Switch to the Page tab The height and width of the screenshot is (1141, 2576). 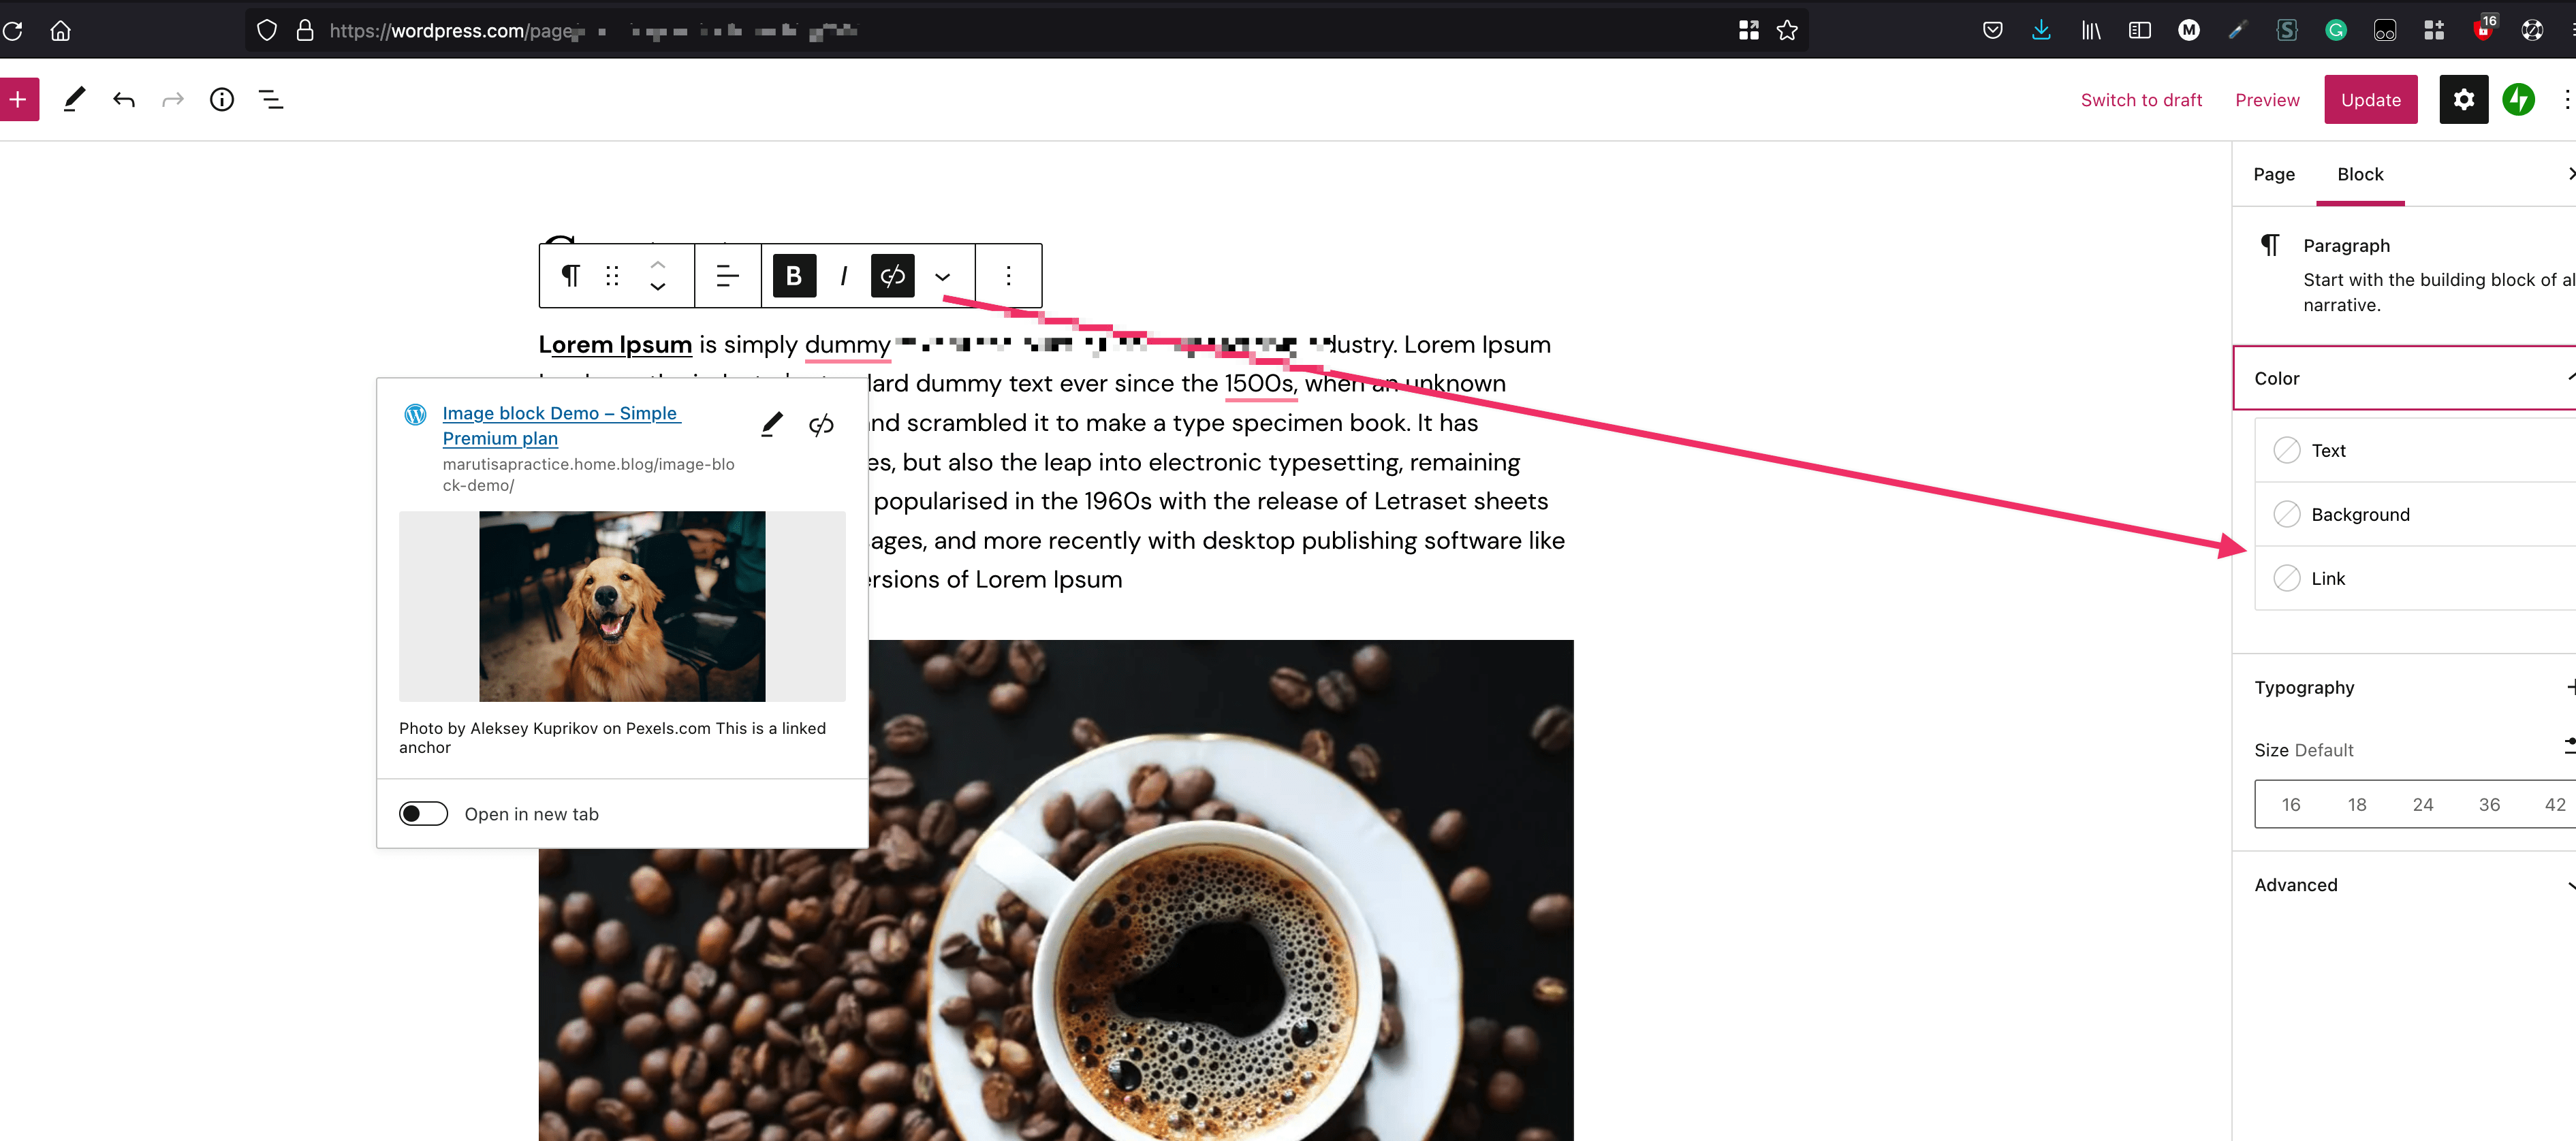coord(2273,174)
